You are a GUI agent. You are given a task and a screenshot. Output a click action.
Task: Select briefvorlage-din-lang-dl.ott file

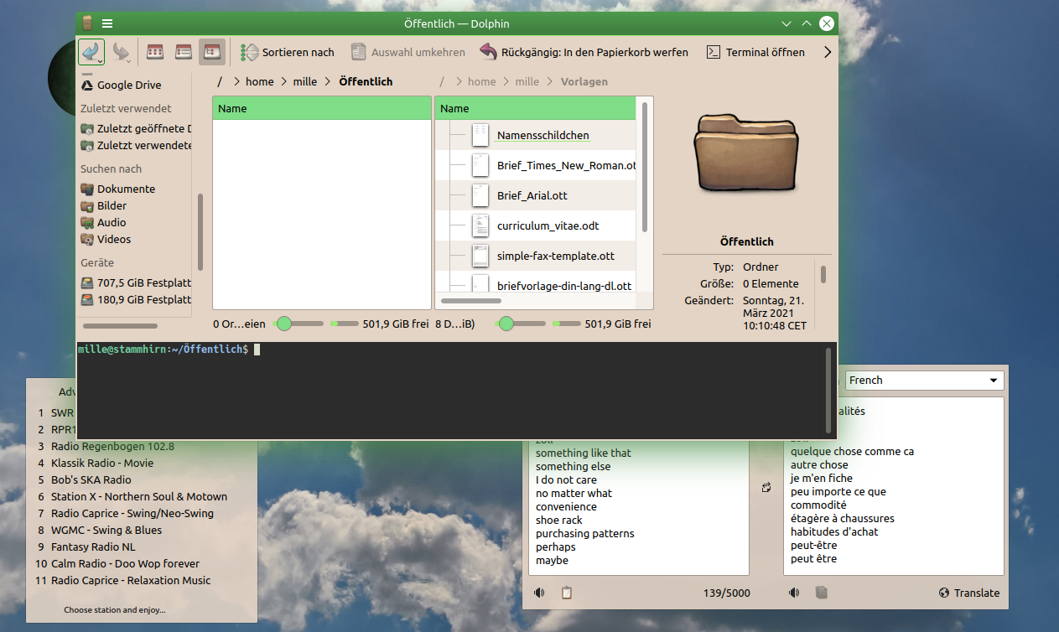tap(564, 286)
